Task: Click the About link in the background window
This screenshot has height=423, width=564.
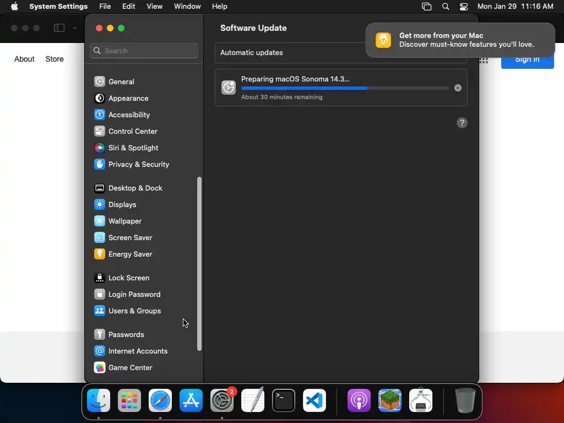Action: [x=24, y=59]
